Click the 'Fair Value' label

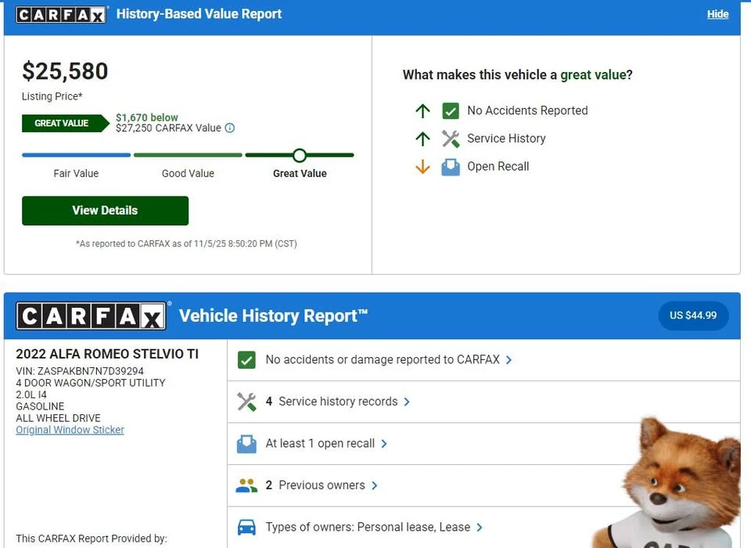tap(76, 174)
